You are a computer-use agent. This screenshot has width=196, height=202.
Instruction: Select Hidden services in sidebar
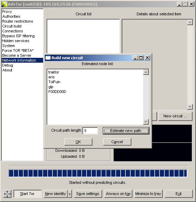16,41
